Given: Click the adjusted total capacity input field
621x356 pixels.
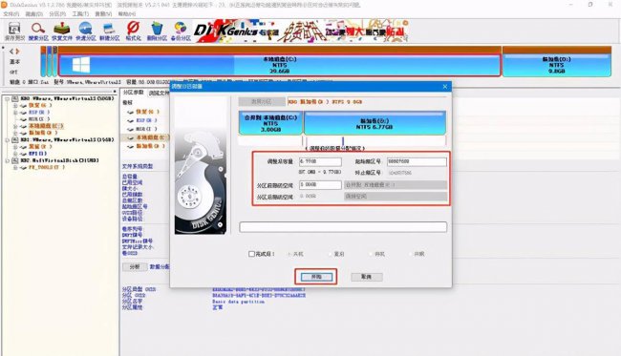Looking at the screenshot, I should coord(320,162).
